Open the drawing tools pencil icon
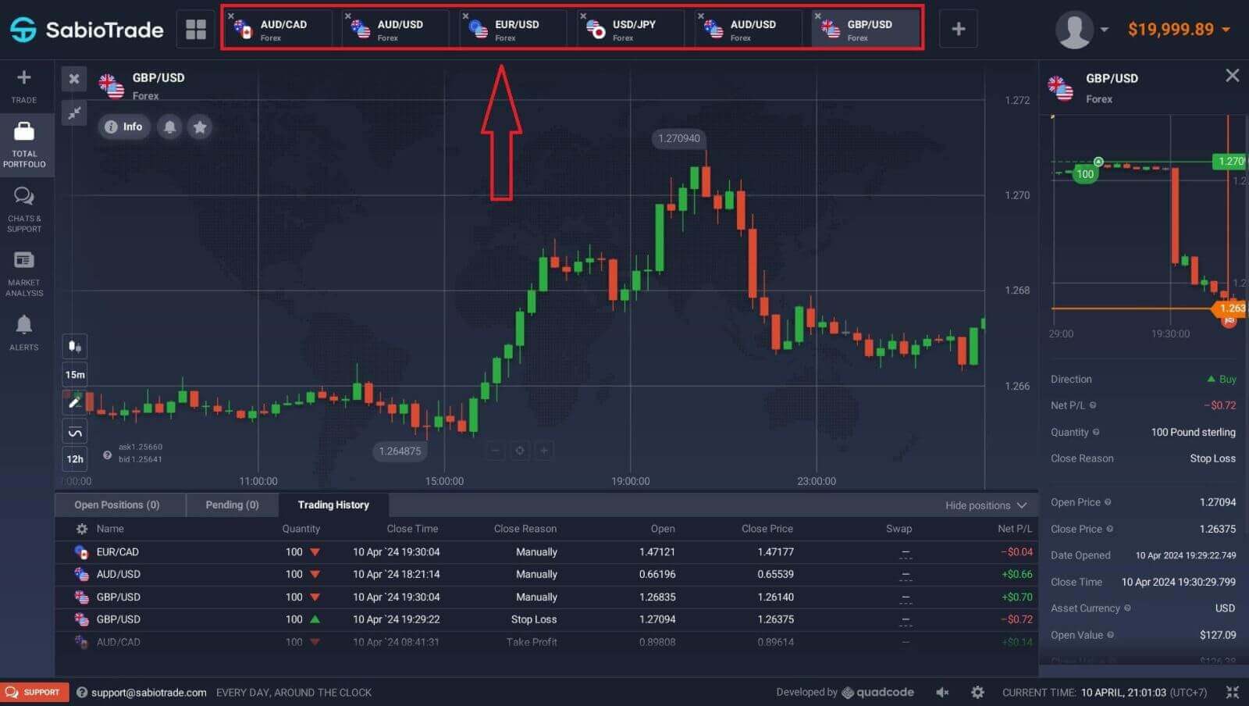 point(74,402)
